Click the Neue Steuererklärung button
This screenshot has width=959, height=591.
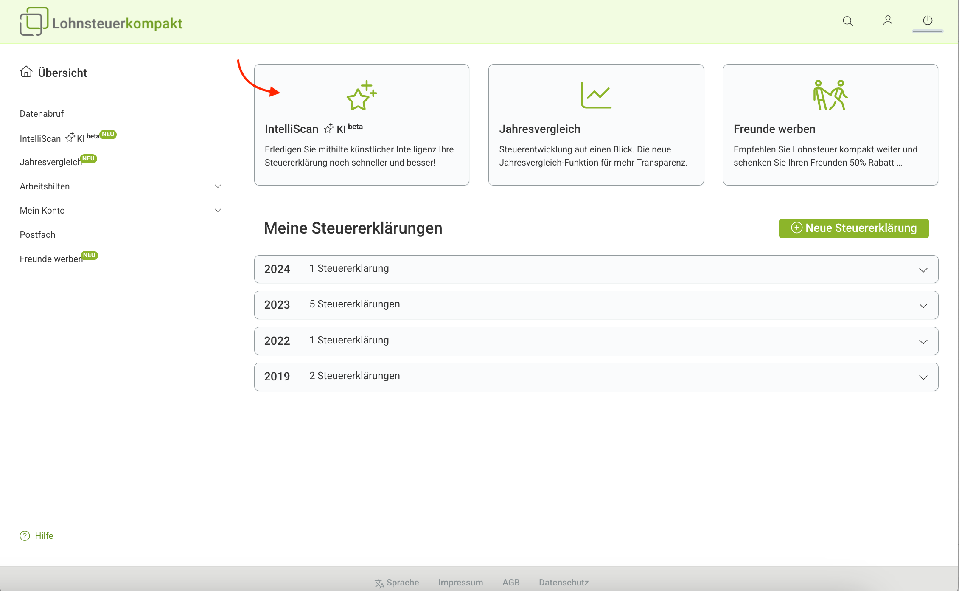[853, 228]
